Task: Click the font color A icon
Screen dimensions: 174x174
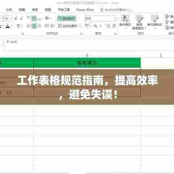Action: [8, 26]
